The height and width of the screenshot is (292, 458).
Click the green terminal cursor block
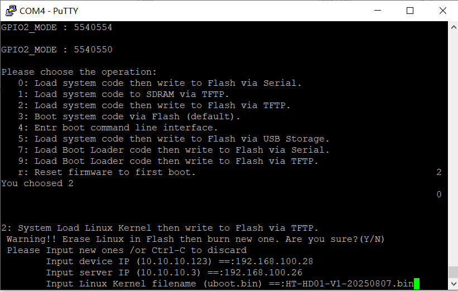coord(417,284)
